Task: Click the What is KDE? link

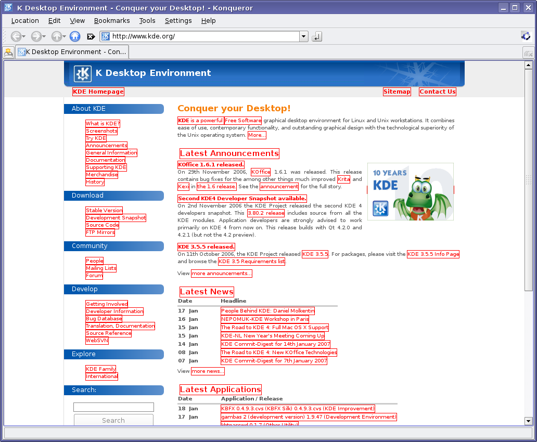Action: pos(103,124)
